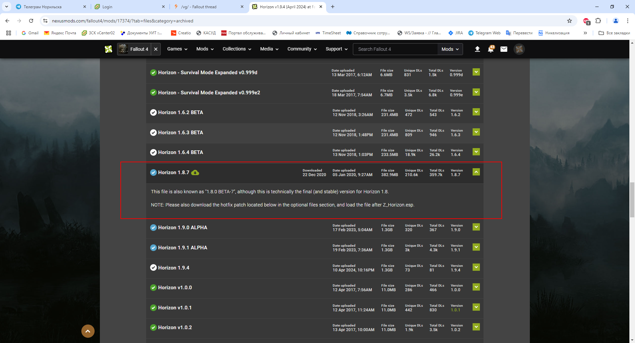Open the search scope Mods dropdown
Screen dimensions: 635x343
(450, 49)
